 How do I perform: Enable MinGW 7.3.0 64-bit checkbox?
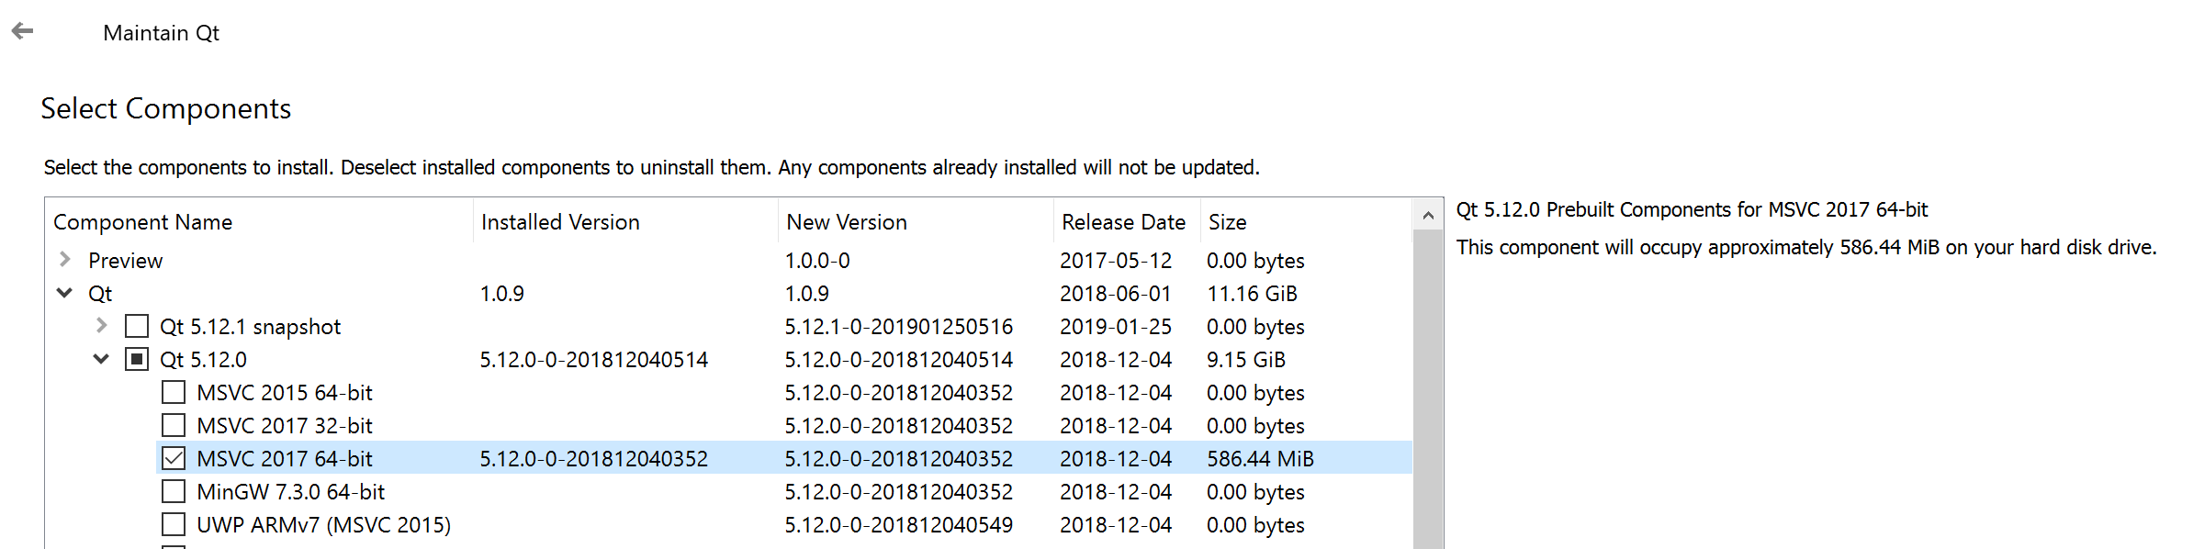coord(174,491)
